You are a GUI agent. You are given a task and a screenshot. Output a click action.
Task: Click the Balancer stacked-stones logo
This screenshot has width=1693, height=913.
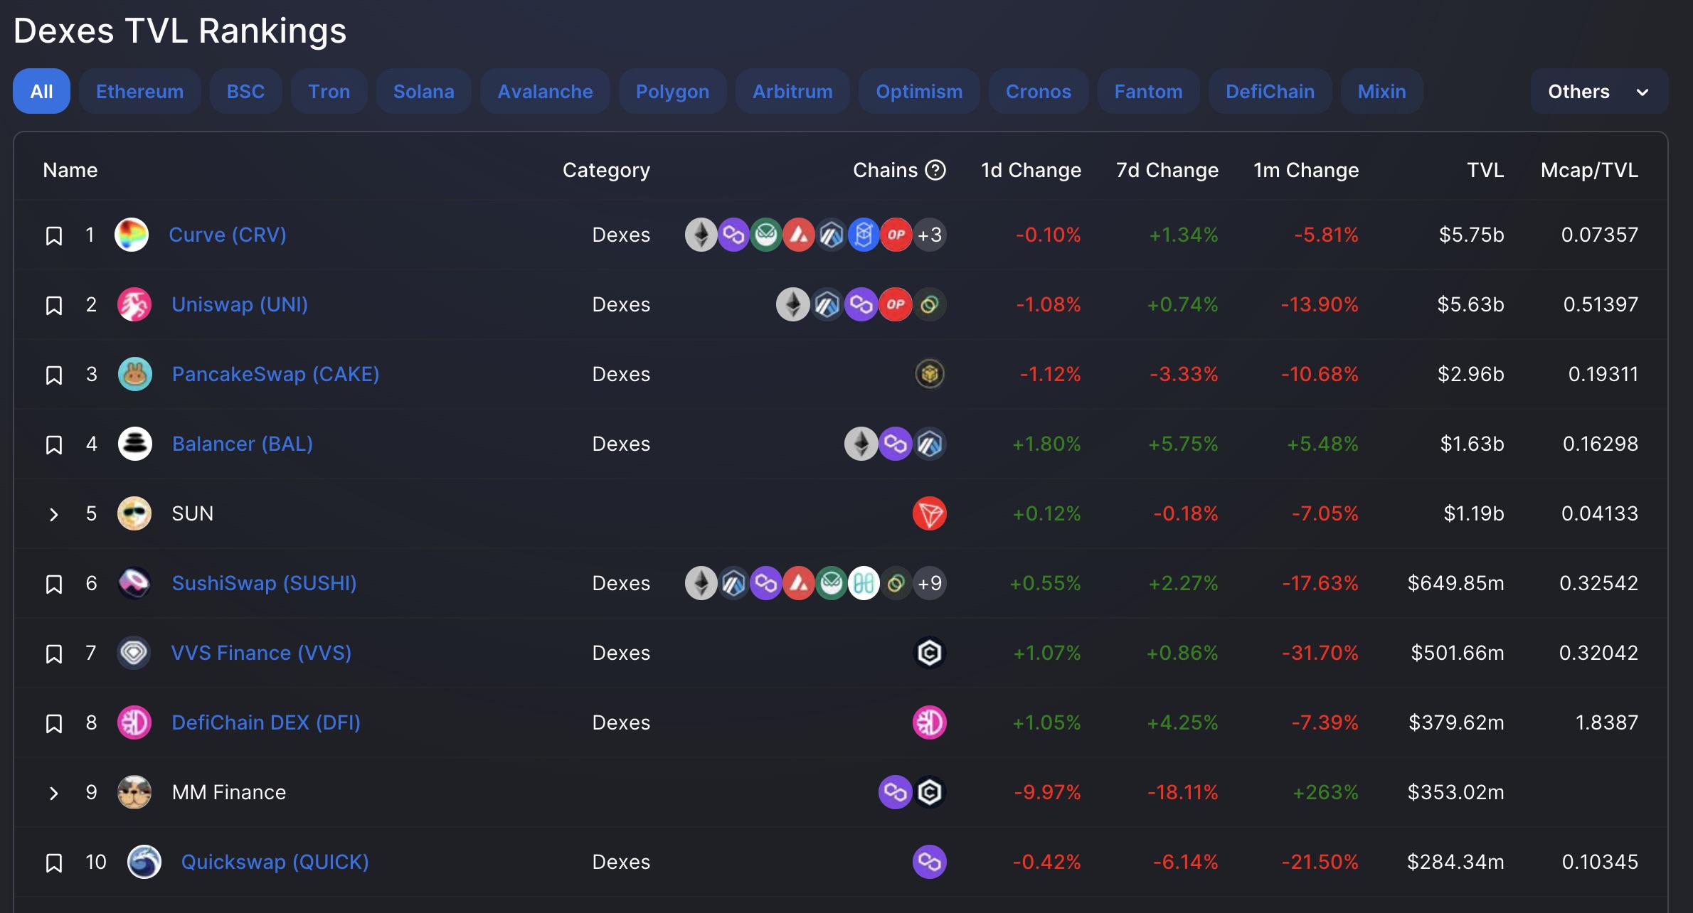coord(134,444)
